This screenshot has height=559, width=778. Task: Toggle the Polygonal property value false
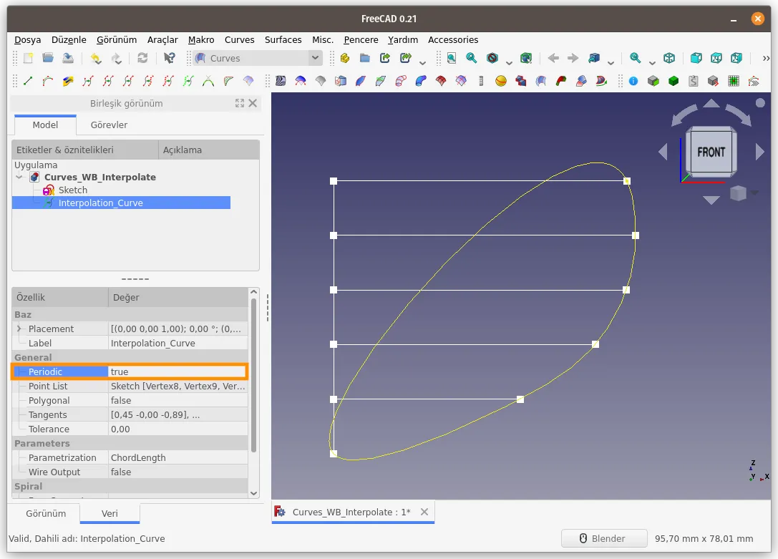[178, 400]
